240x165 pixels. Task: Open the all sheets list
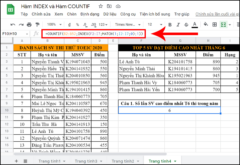click(25, 161)
